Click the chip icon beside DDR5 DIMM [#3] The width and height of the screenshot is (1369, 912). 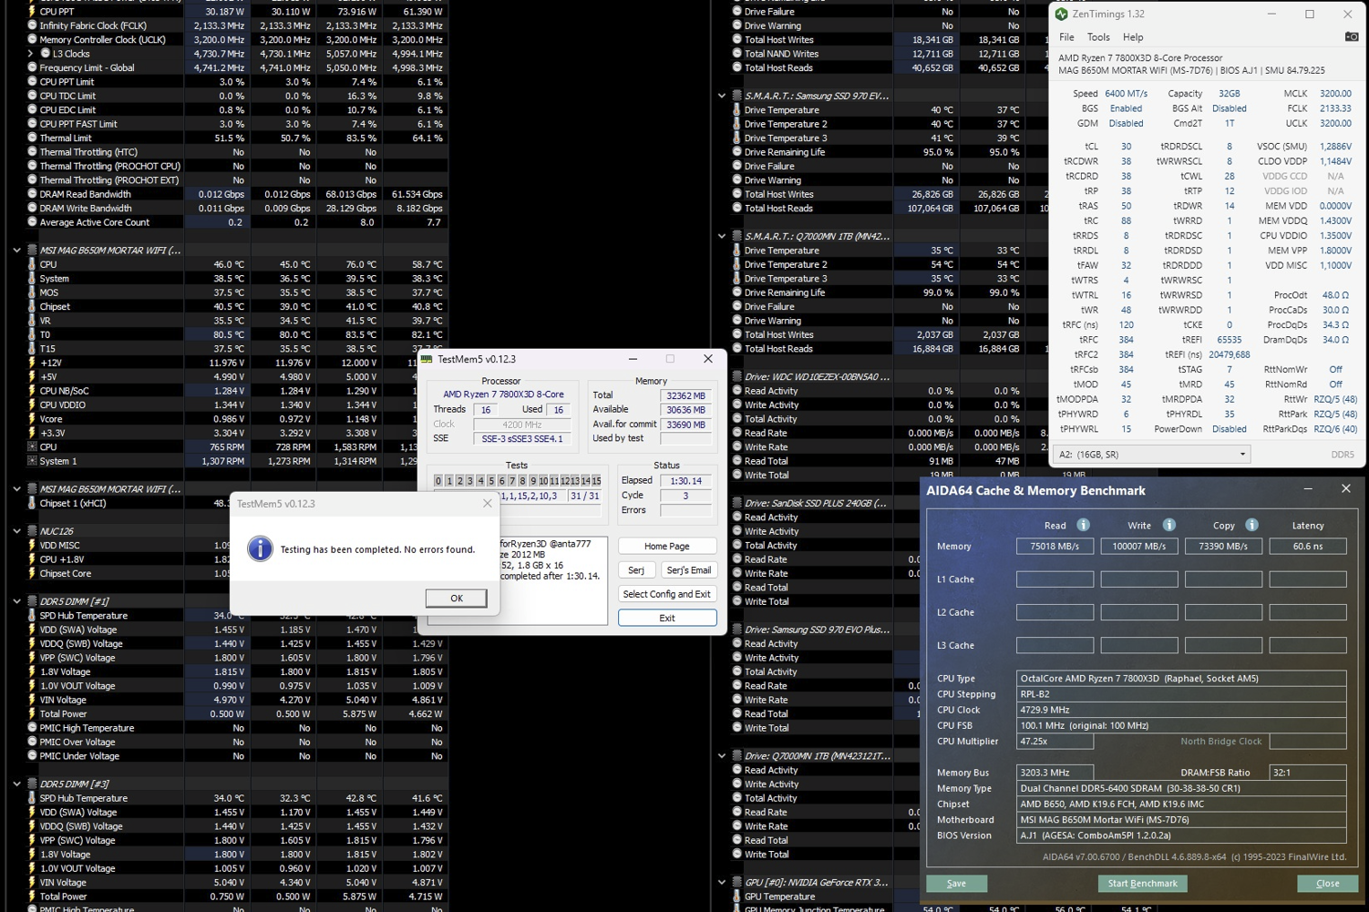[32, 784]
